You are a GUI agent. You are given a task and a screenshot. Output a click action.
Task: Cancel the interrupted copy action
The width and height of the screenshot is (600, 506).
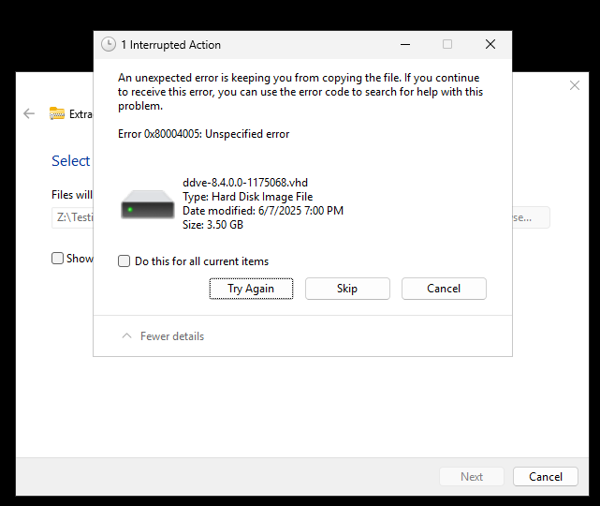point(444,289)
